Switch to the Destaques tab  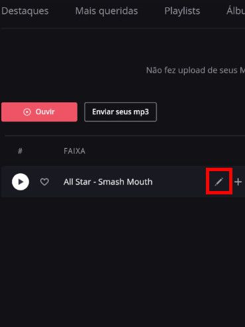pos(25,11)
